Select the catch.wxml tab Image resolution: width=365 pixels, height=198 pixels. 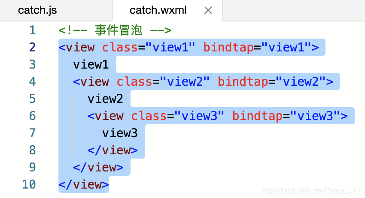158,10
